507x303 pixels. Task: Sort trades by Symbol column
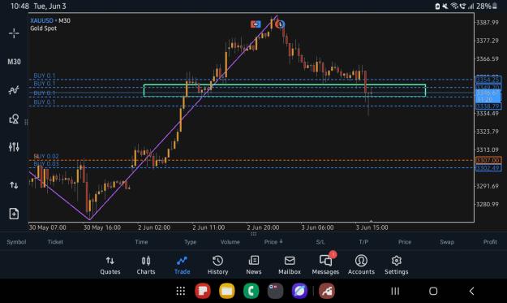click(16, 242)
